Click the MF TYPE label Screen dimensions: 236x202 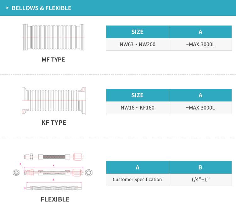pyautogui.click(x=53, y=59)
